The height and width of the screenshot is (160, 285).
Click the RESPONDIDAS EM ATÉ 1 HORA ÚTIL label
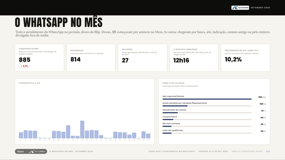point(242,51)
